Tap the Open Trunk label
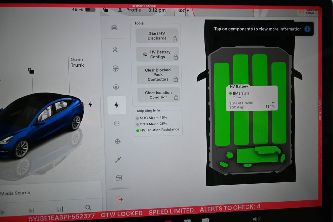 click(x=77, y=62)
